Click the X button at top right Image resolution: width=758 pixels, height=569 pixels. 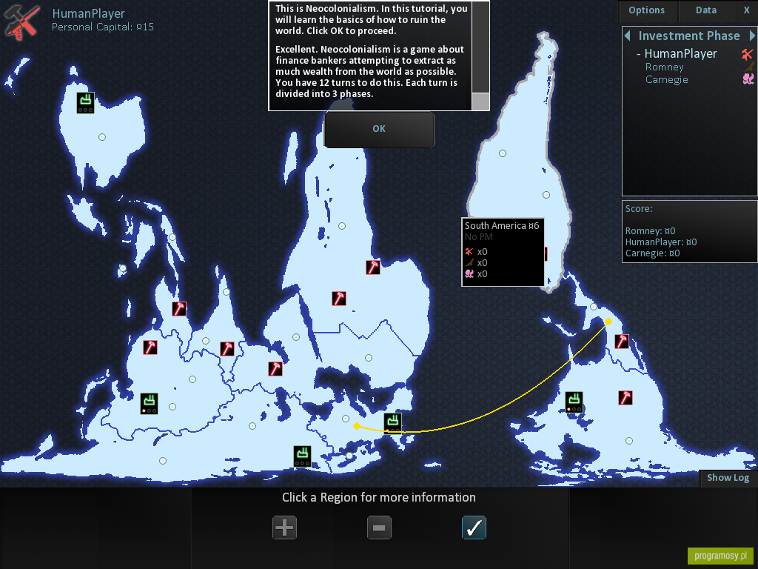pyautogui.click(x=746, y=10)
